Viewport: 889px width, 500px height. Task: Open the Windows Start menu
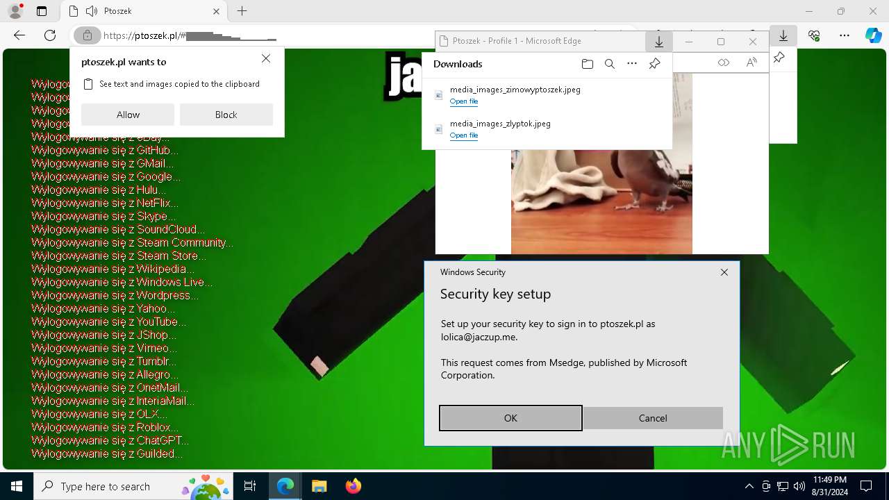(x=17, y=486)
